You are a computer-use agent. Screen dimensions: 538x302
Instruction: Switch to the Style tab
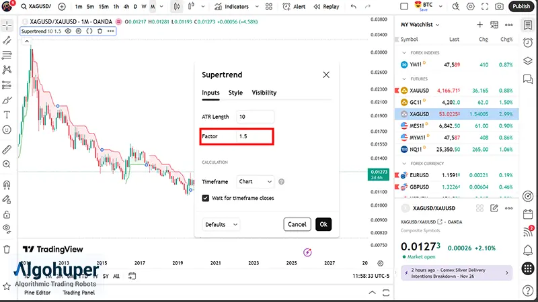pos(235,93)
